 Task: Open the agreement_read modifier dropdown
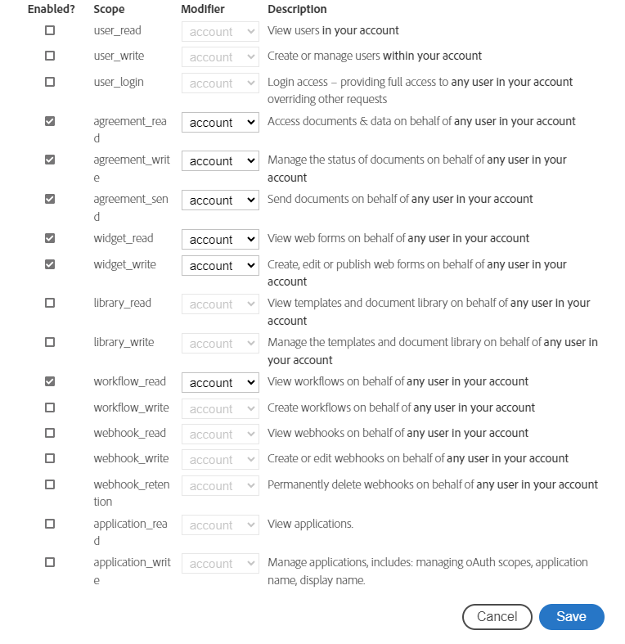[221, 123]
